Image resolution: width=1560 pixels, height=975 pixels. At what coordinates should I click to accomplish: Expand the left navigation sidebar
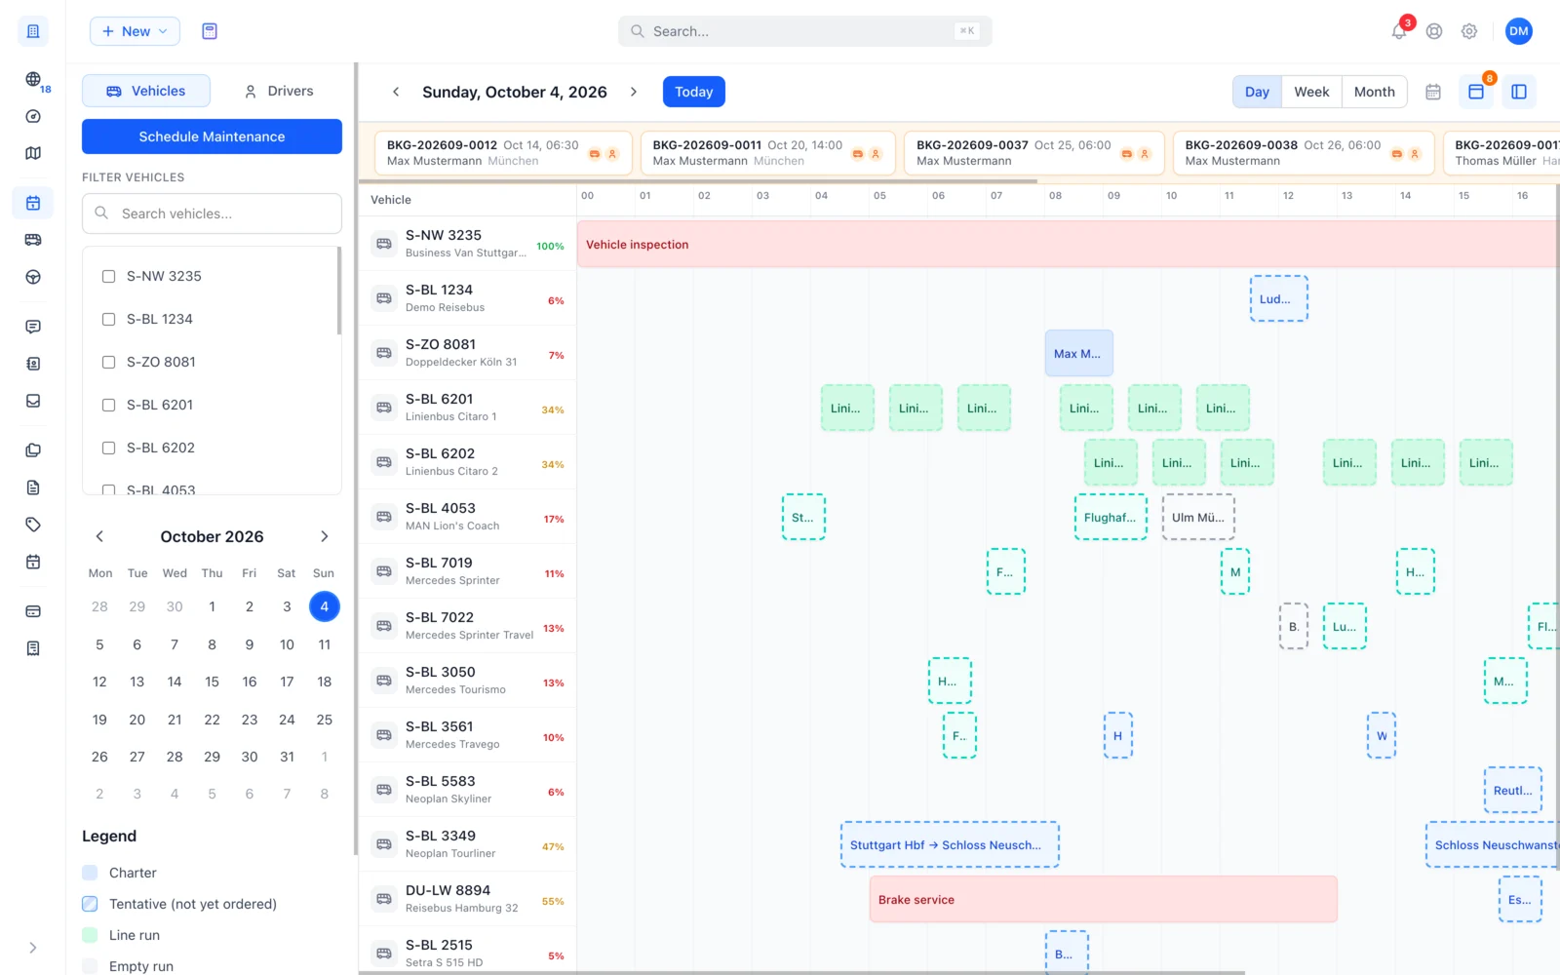[x=33, y=948]
